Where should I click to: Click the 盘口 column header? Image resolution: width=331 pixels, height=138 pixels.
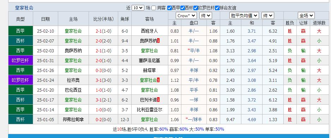point(194,23)
